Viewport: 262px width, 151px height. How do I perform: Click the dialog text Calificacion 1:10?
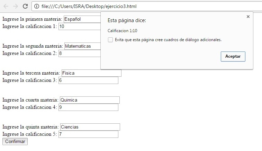click(x=123, y=31)
